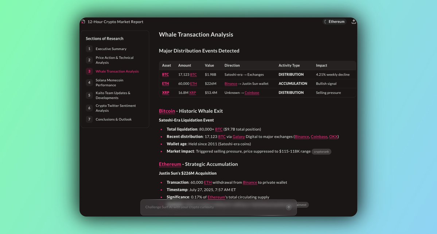Open Ethereum link in Significance bullet
Screen dimensions: 437x234
point(216,197)
